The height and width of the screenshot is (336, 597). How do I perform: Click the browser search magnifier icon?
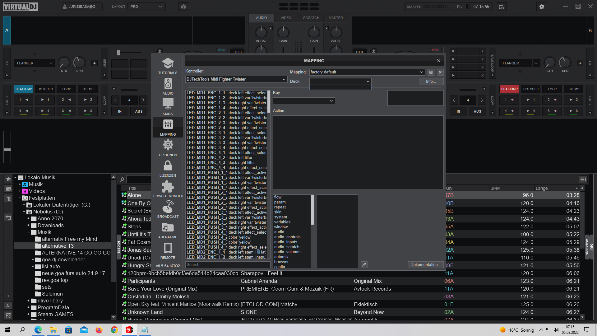click(122, 180)
